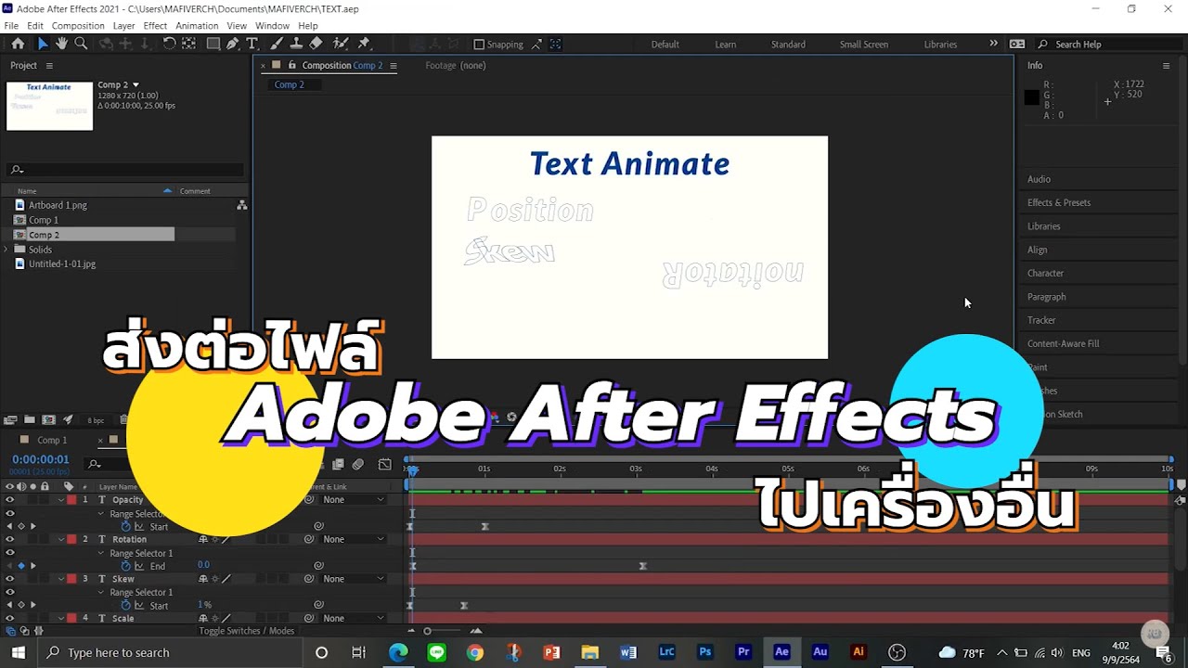
Task: Open Rotation layer parent None dropdown
Action: [x=353, y=539]
